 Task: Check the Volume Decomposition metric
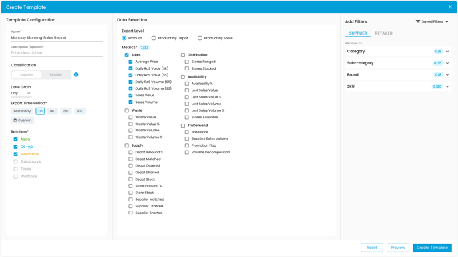186,152
